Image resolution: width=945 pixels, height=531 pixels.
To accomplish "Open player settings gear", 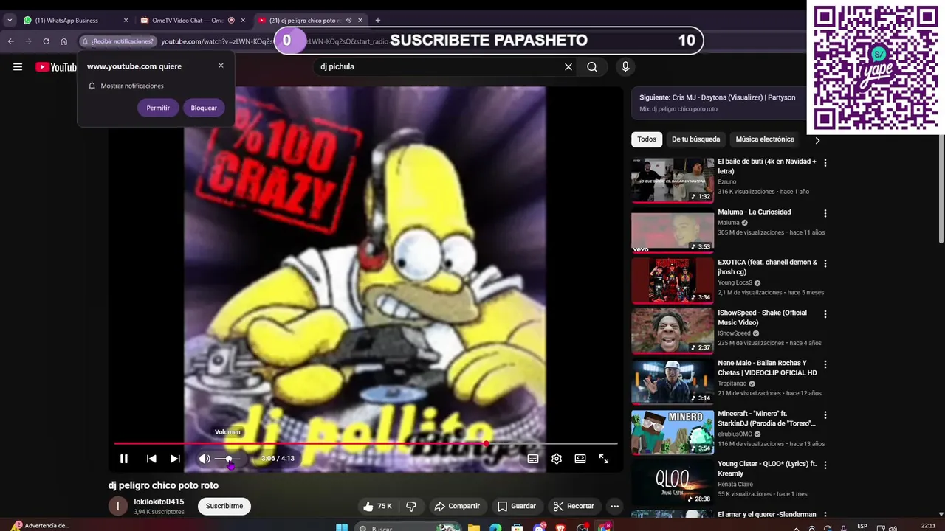I will (557, 459).
